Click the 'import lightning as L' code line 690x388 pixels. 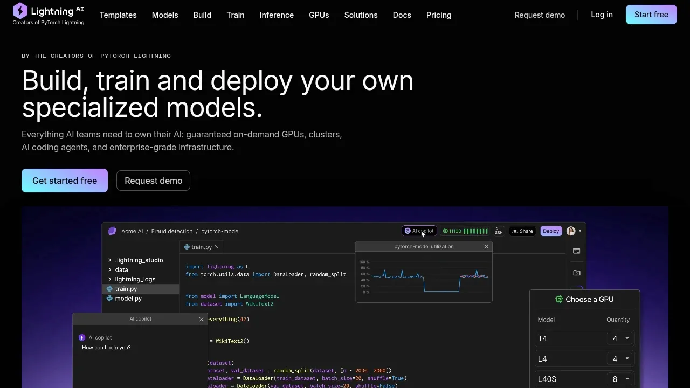tap(217, 267)
